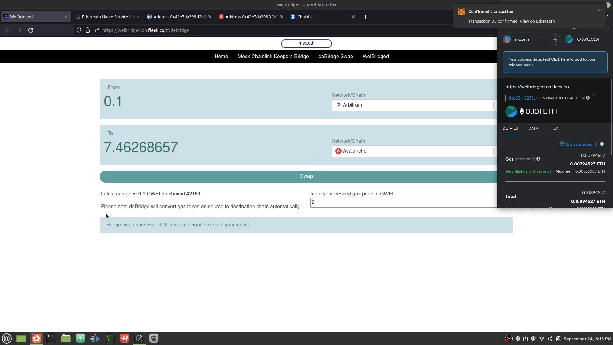This screenshot has height=345, width=613.
Task: Click the WeiBridged app-specific home icon
Action: 221,56
